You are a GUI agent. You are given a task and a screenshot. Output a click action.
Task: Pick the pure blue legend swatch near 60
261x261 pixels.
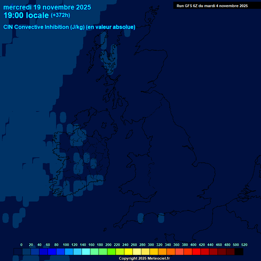pos(52,252)
